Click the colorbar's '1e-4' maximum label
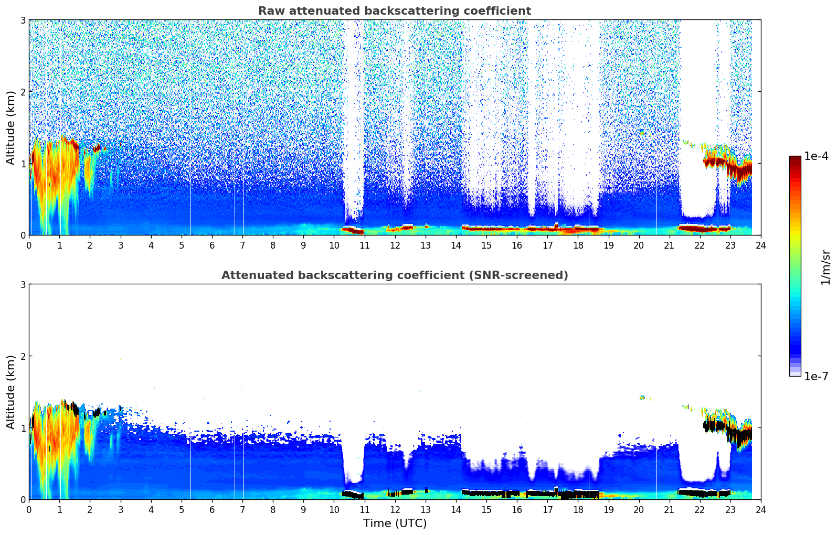837x535 pixels. pos(817,156)
